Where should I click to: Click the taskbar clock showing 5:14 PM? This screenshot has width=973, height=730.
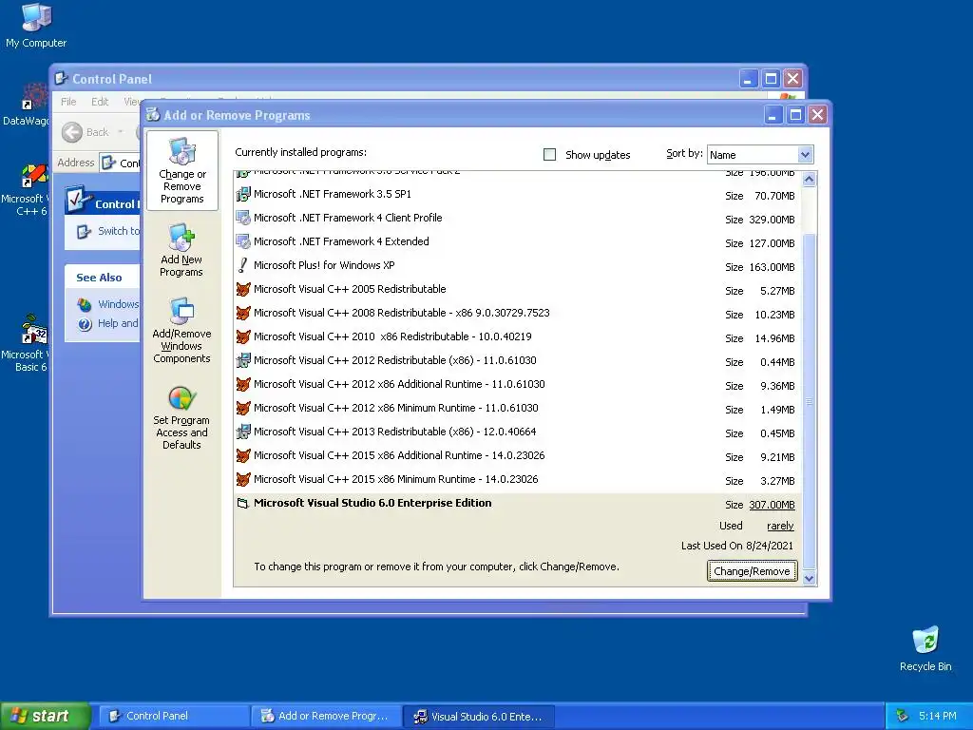click(937, 716)
